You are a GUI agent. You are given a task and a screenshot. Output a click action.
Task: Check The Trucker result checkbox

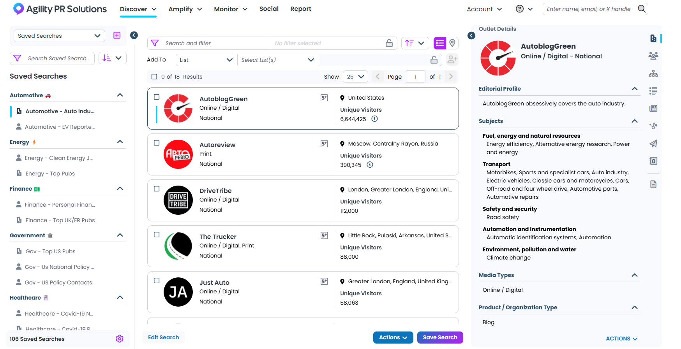pyautogui.click(x=157, y=235)
